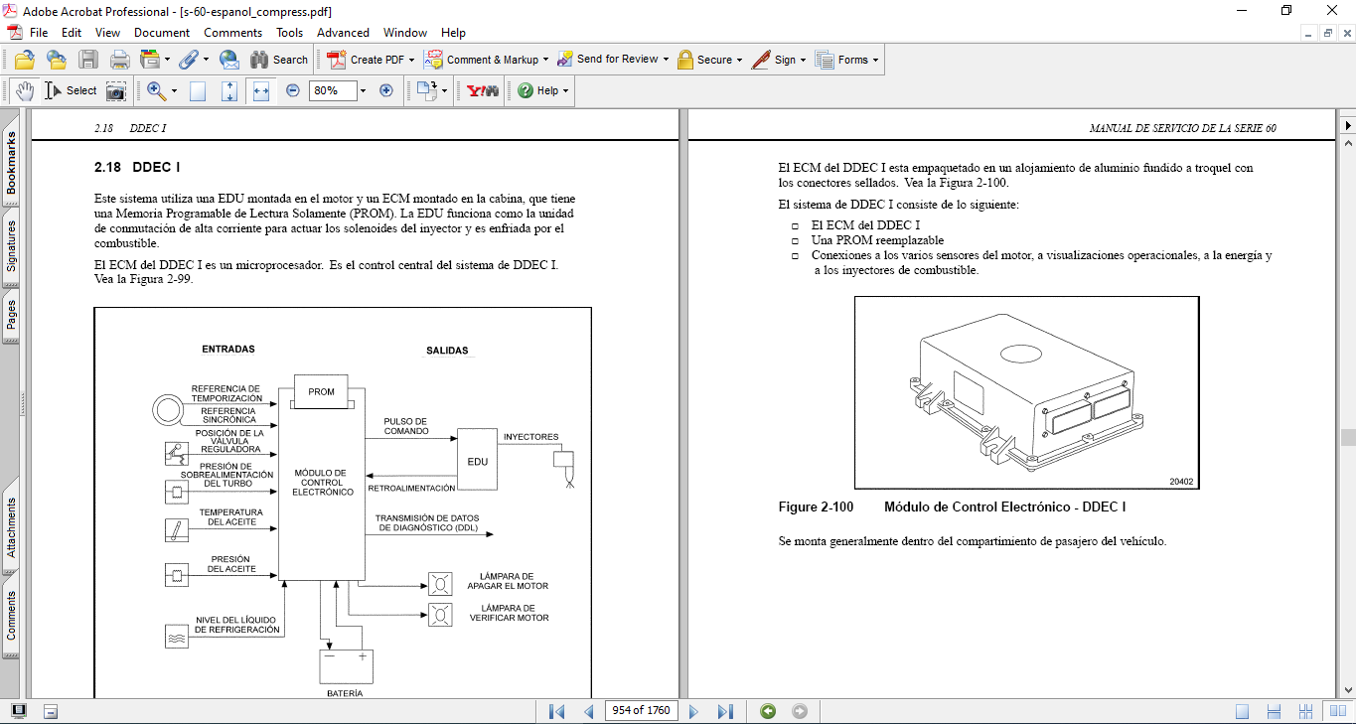Expand the Secure dropdown menu
The width and height of the screenshot is (1356, 724).
(740, 60)
